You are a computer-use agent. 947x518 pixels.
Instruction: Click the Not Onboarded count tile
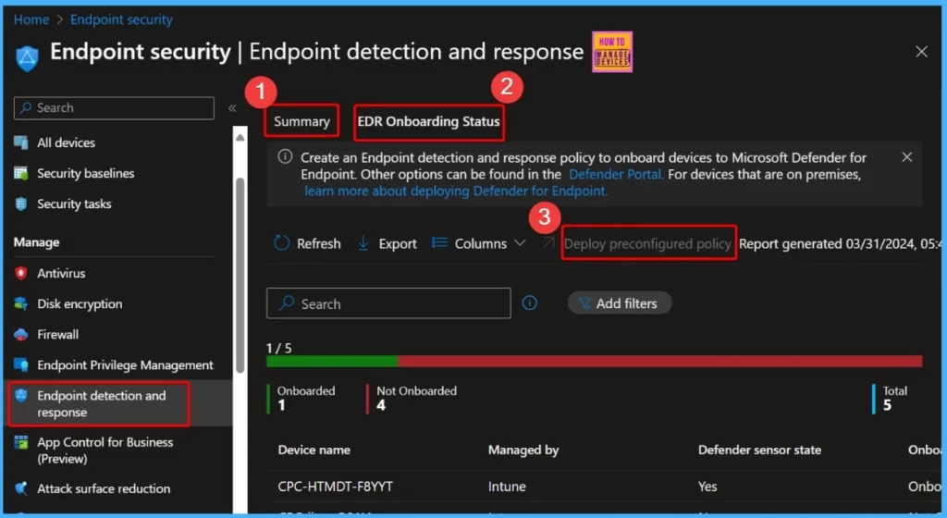tap(412, 399)
